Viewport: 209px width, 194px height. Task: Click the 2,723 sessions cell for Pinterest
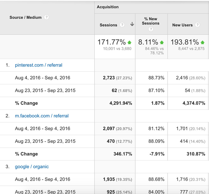109,78
